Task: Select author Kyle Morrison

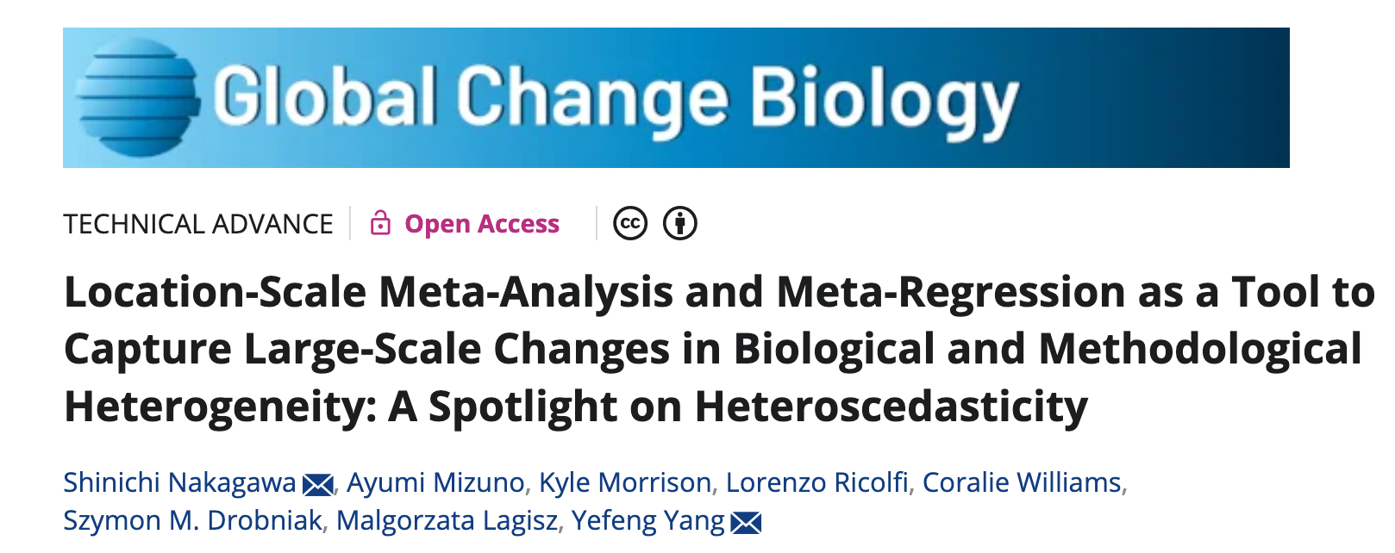Action: [x=625, y=482]
